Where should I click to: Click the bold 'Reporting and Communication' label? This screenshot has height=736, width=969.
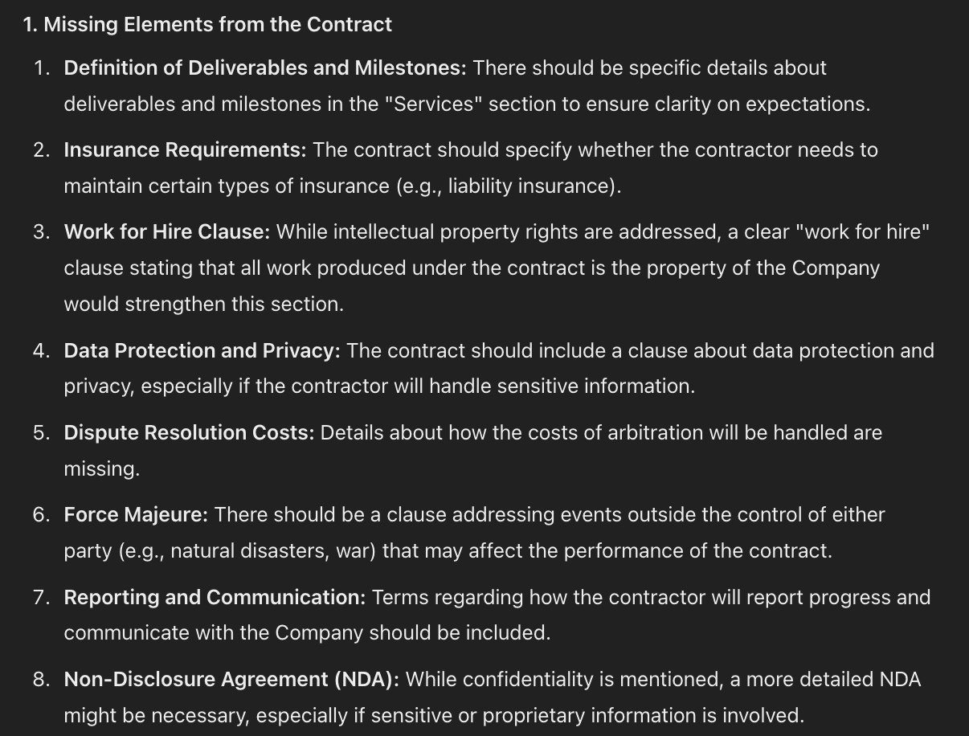pyautogui.click(x=215, y=598)
